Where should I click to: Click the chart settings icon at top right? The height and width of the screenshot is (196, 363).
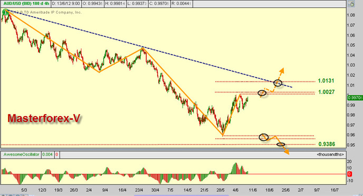coord(351,4)
